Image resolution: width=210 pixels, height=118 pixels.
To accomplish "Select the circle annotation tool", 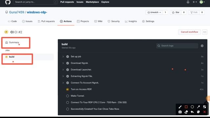I will click(192, 107).
